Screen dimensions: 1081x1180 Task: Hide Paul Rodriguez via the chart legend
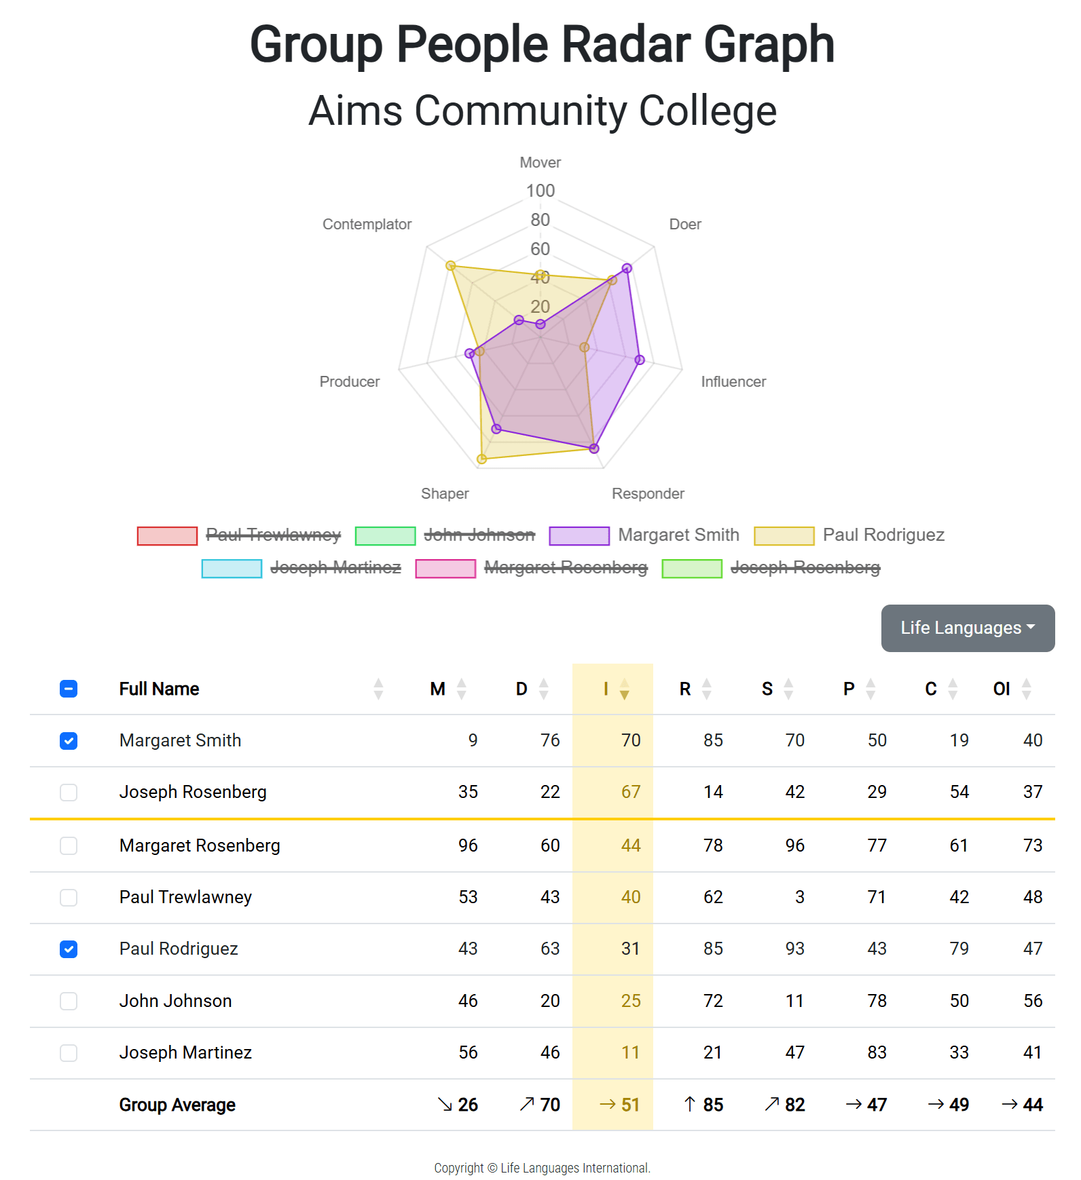click(883, 535)
